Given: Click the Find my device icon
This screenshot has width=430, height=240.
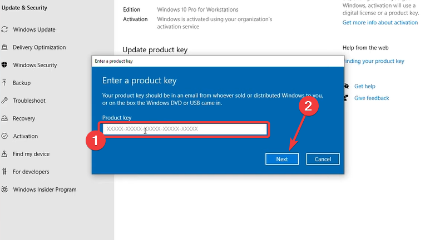Looking at the screenshot, I should tap(4, 154).
